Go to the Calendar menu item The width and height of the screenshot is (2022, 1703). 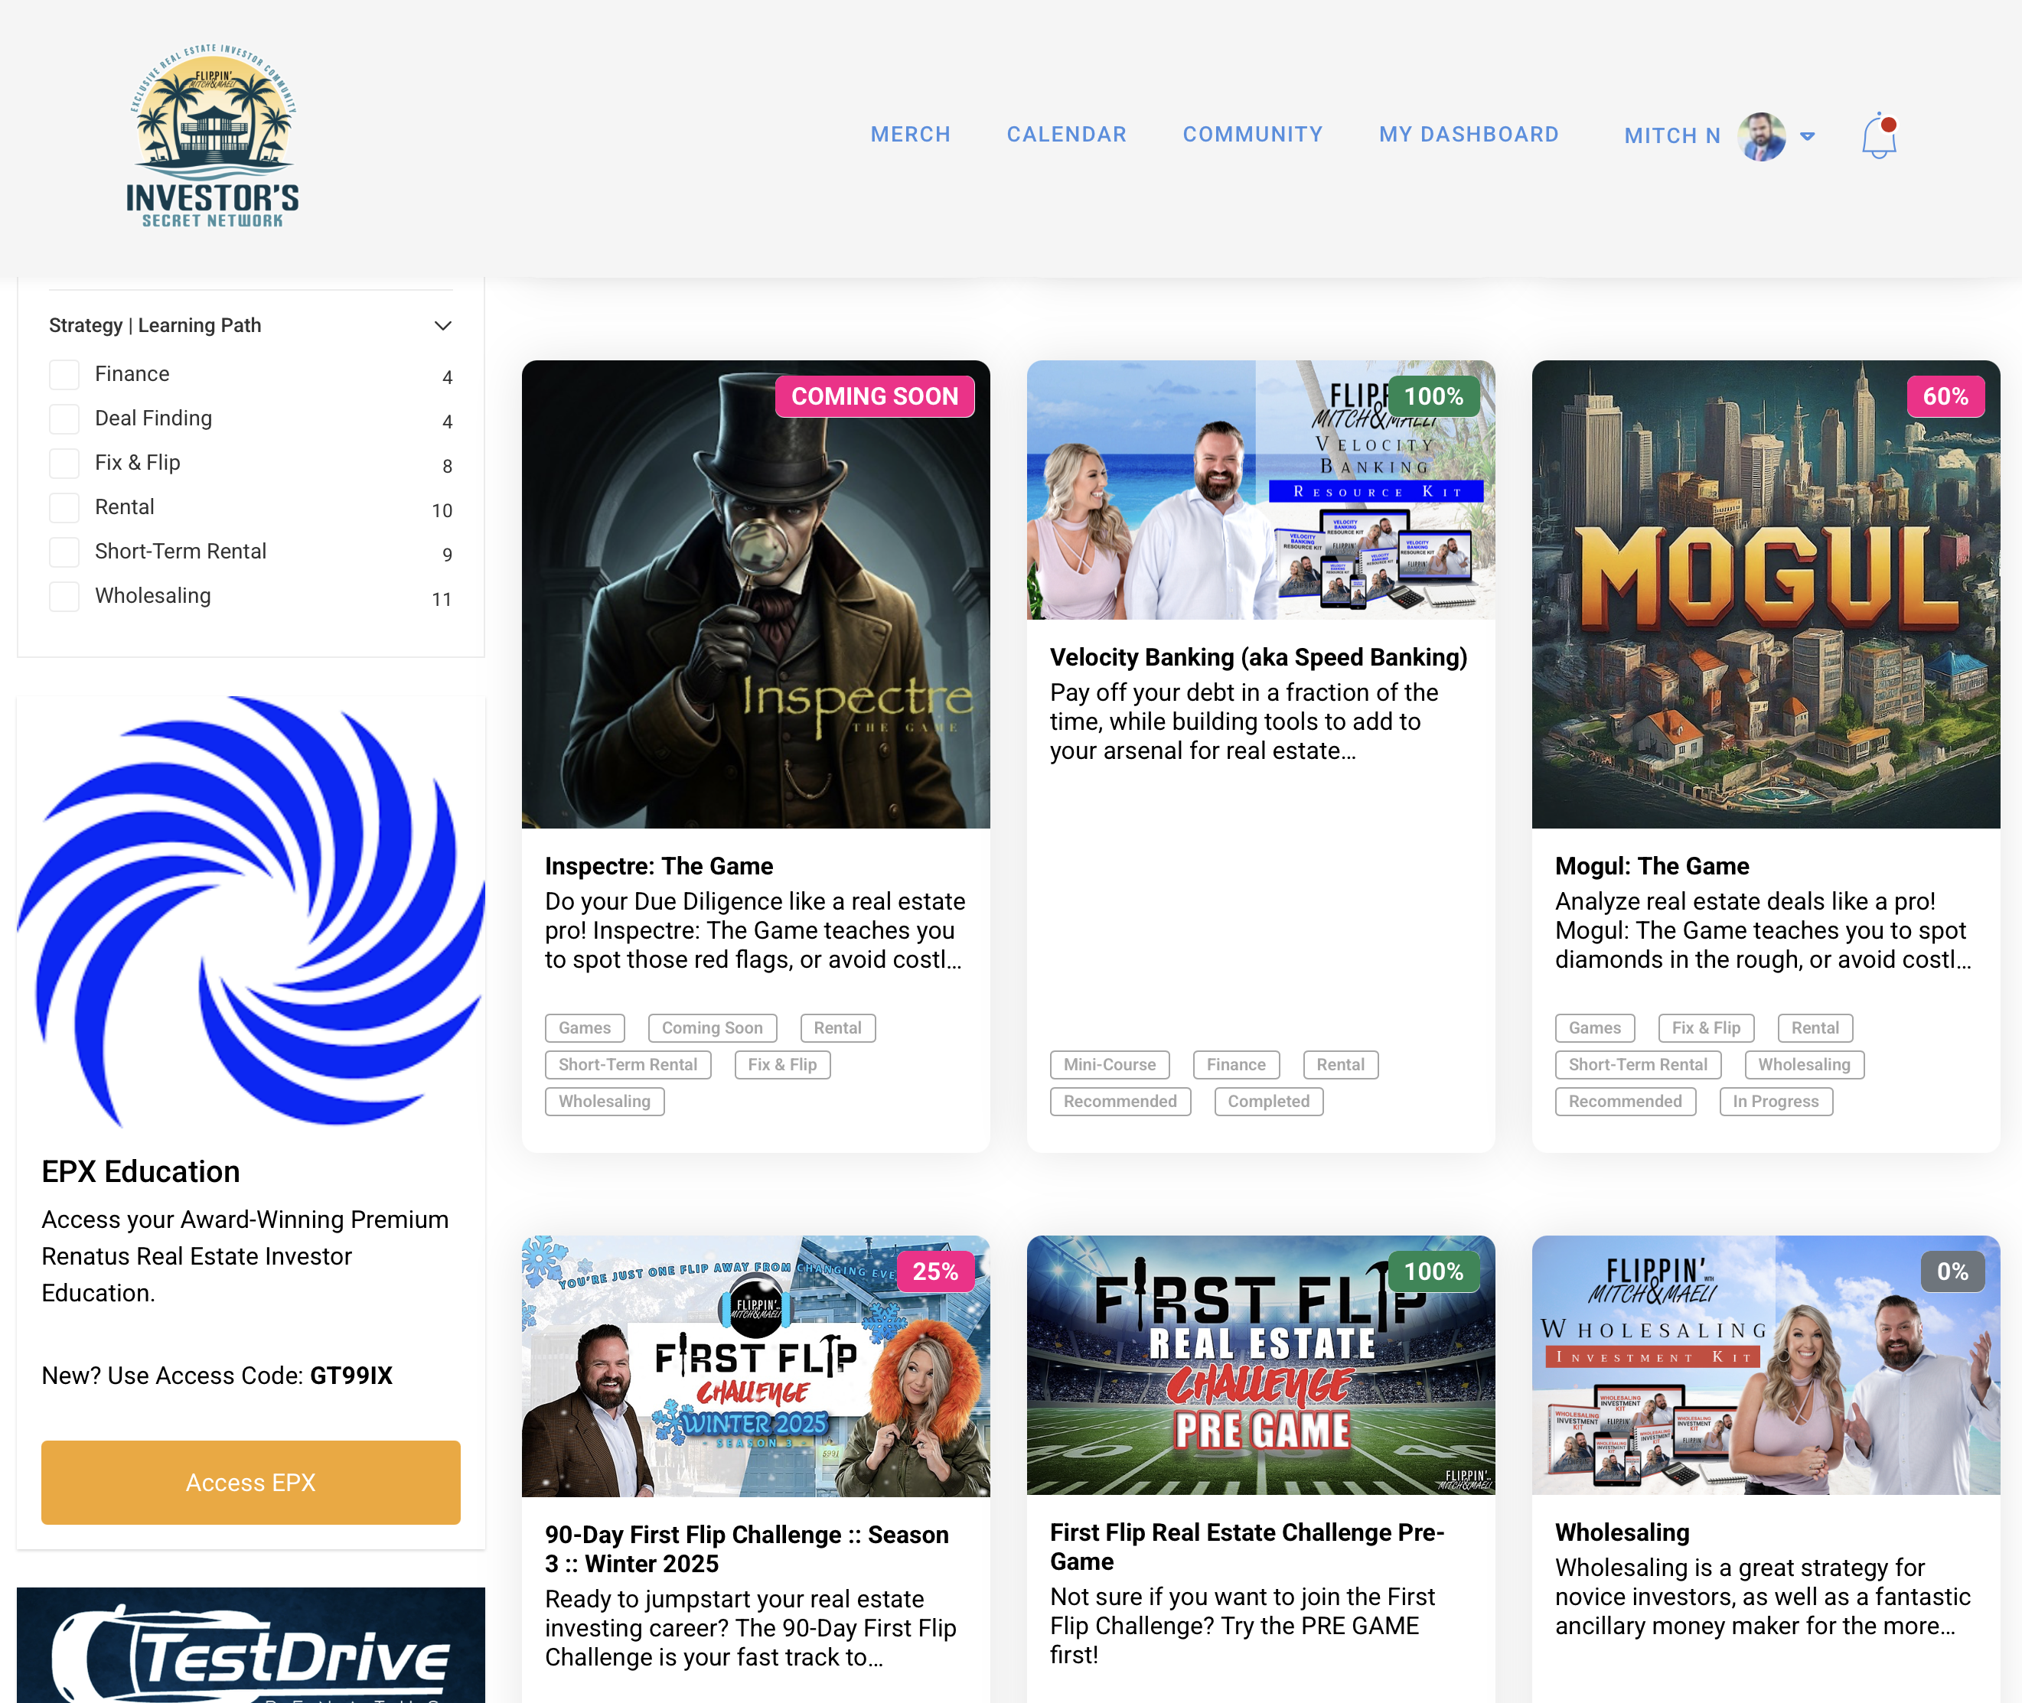[x=1066, y=134]
